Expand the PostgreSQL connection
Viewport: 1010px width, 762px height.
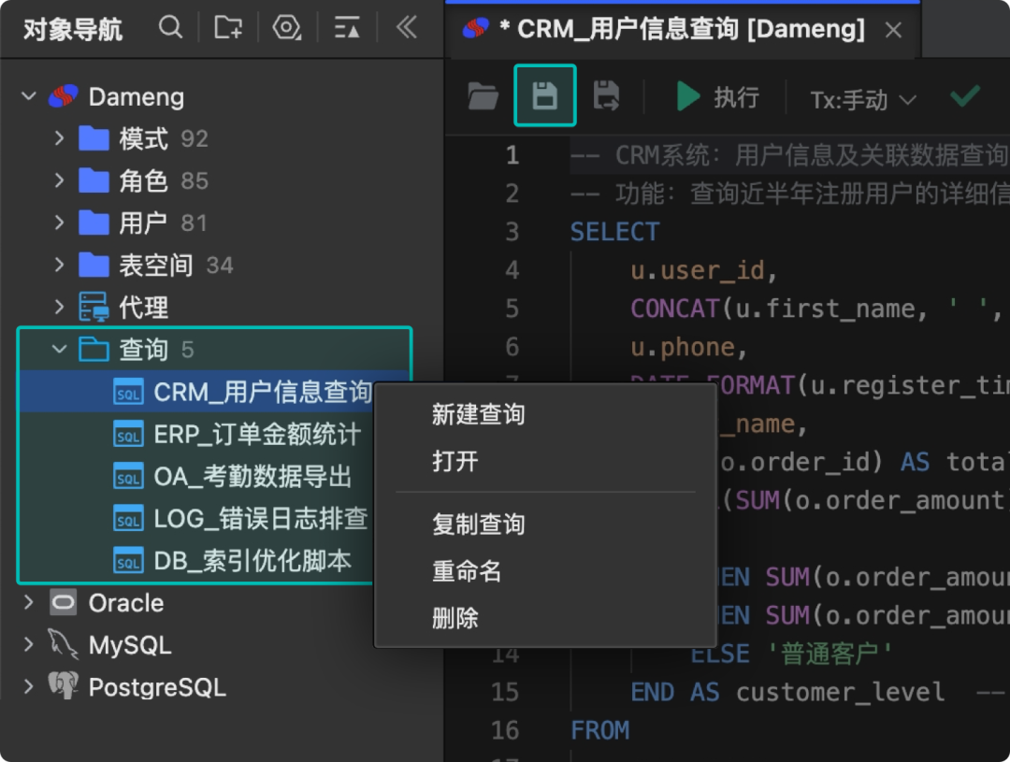point(28,687)
